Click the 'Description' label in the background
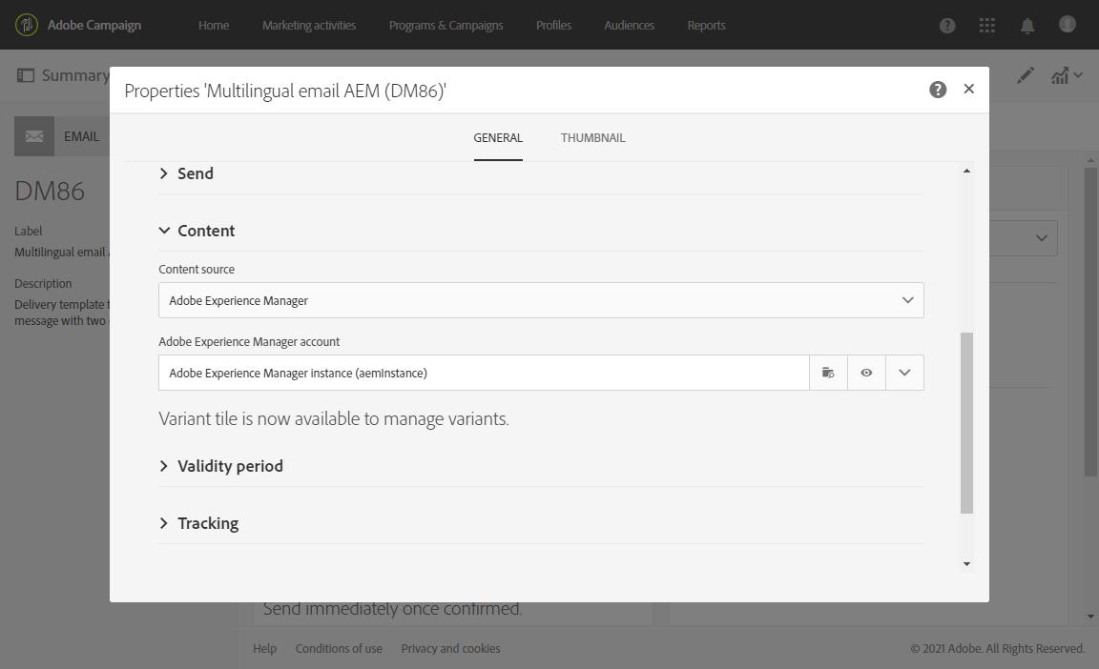This screenshot has height=669, width=1099. [x=44, y=283]
